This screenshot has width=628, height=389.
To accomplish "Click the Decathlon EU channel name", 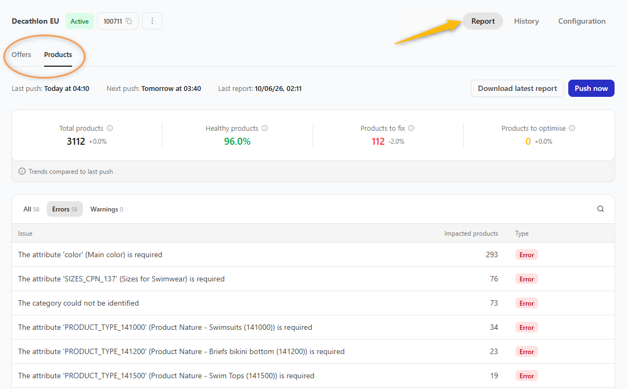I will pos(35,21).
